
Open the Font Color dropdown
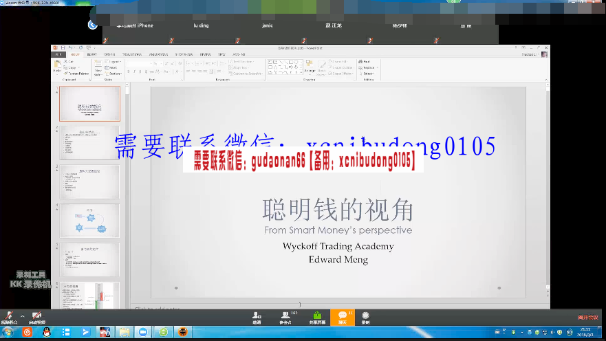(182, 71)
